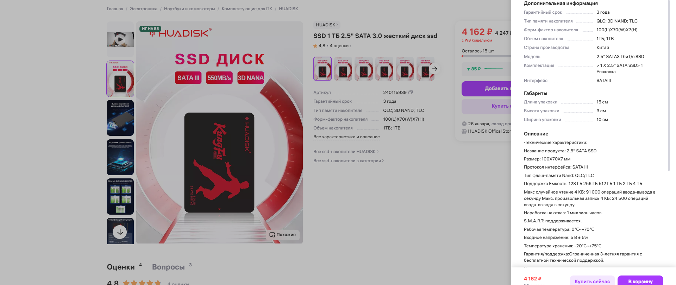676x285 pixels.
Task: Click the Купить сейчас button
Action: pyautogui.click(x=592, y=281)
